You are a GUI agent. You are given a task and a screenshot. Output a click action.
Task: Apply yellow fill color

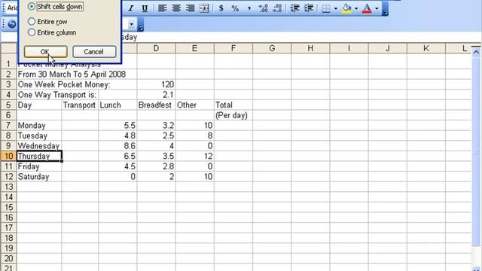click(x=346, y=8)
